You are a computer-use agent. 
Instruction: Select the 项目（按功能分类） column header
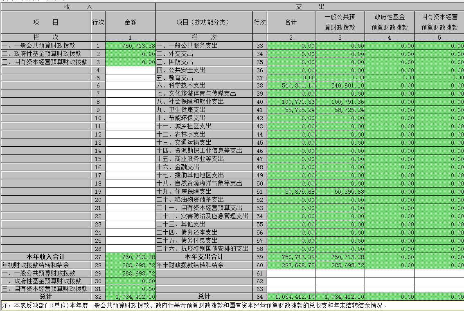click(x=204, y=22)
